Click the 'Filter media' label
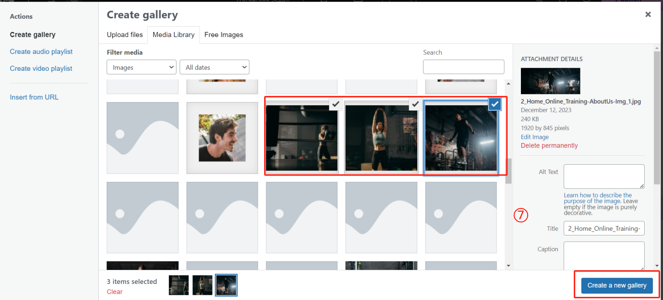This screenshot has height=300, width=663. pos(124,52)
